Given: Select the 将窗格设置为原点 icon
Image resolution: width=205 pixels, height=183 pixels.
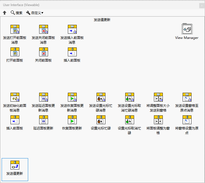Looking at the screenshot, I should 187,120.
